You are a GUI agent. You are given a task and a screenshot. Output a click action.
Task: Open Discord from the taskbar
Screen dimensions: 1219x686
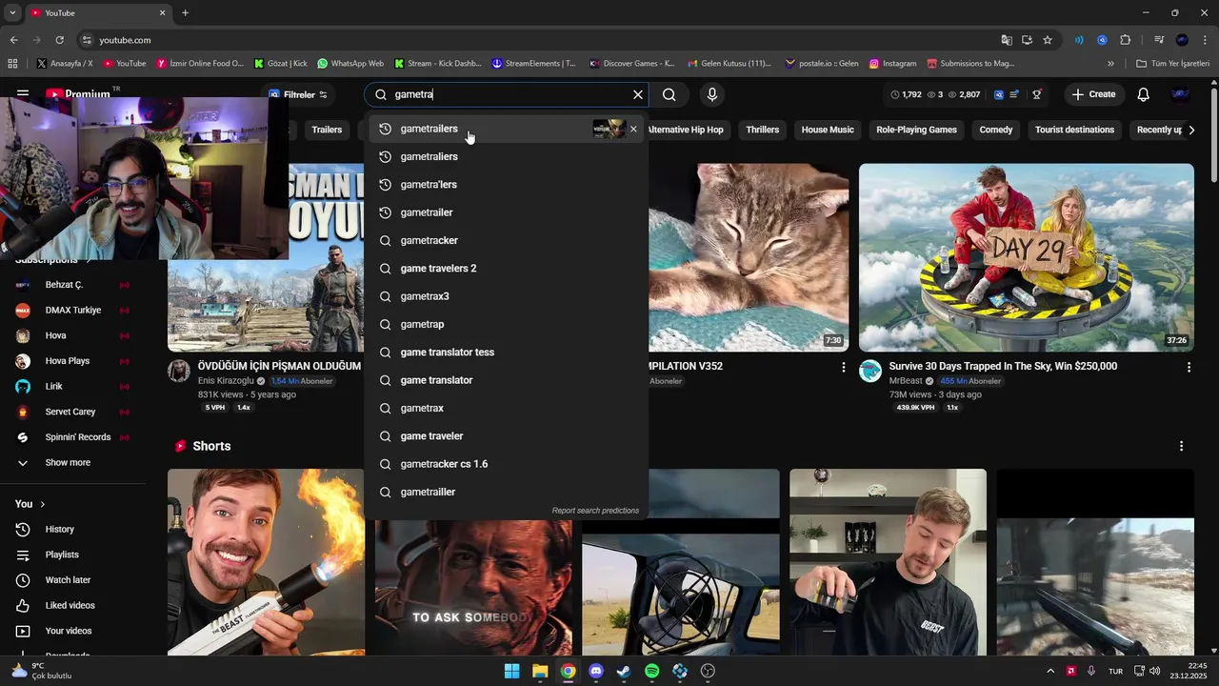tap(596, 671)
